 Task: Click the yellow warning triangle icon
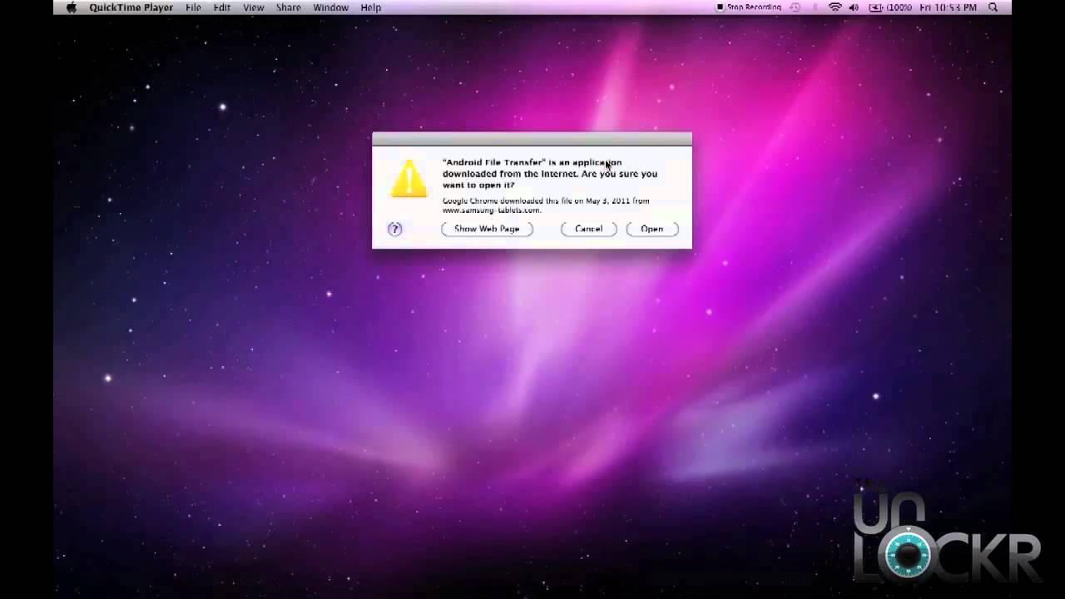[x=409, y=179]
